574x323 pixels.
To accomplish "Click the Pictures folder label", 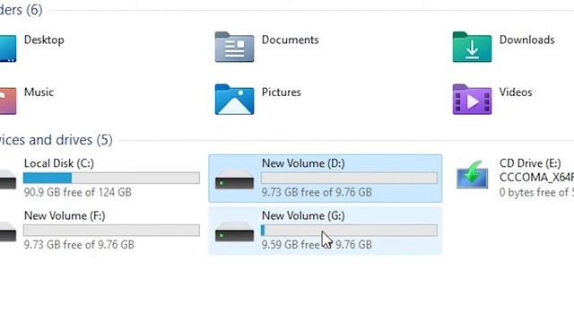I will click(x=281, y=92).
